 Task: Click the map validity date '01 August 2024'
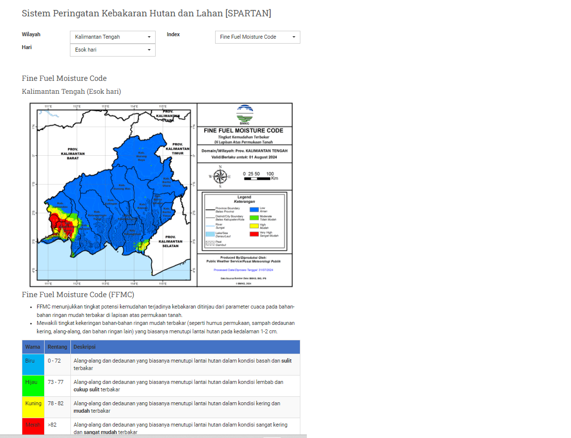263,157
